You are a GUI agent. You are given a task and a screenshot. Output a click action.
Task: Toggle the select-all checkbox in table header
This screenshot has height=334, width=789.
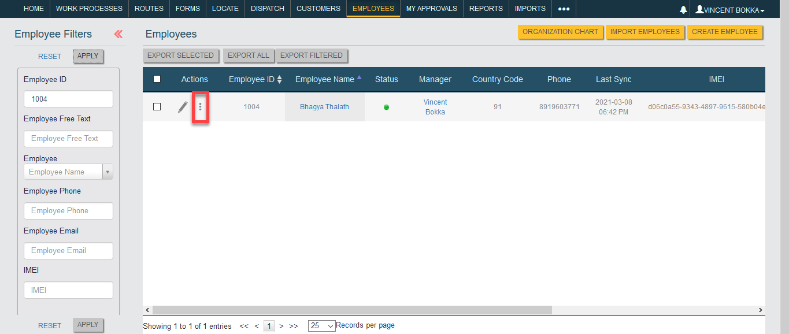[157, 79]
